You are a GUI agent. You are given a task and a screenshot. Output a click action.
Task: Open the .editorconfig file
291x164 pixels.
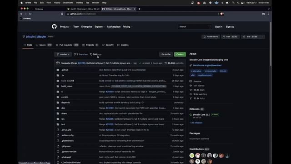coord(67,135)
